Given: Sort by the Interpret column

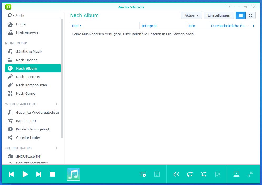Looking at the screenshot, I should point(162,26).
